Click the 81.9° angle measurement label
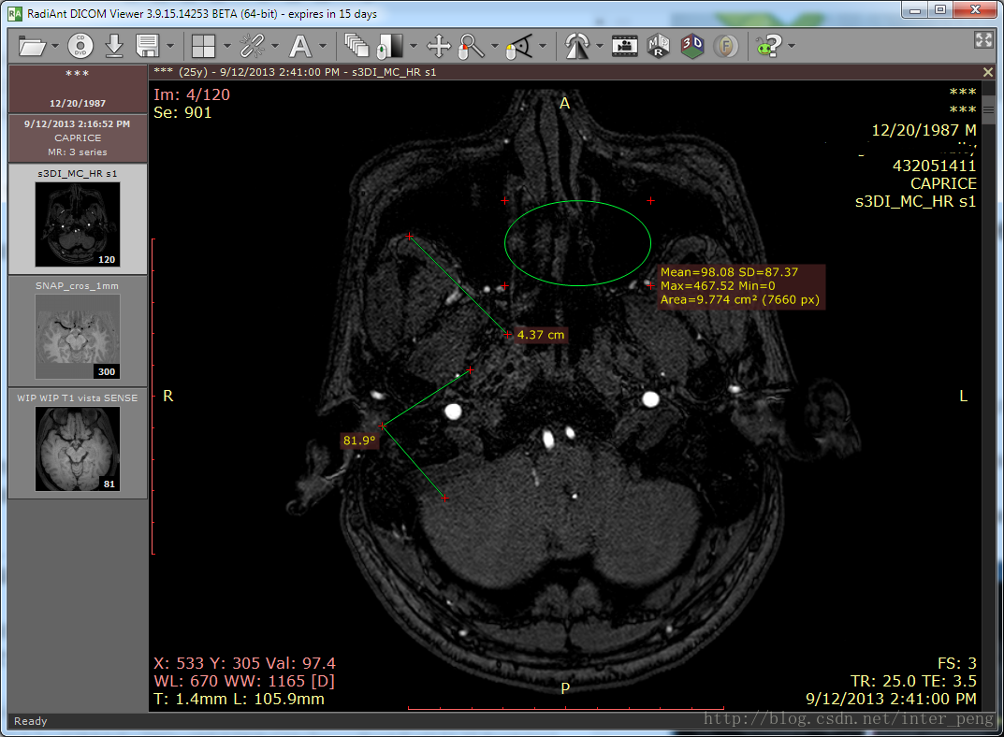 [x=359, y=441]
